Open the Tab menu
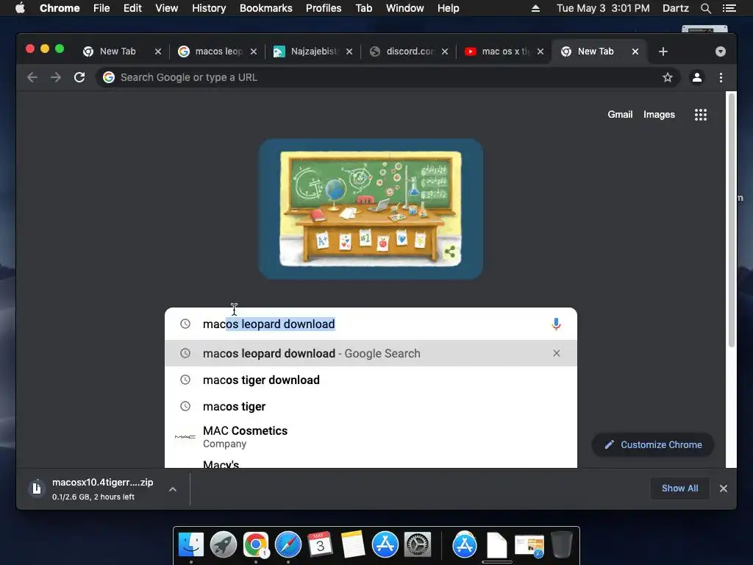753x565 pixels. click(x=364, y=8)
